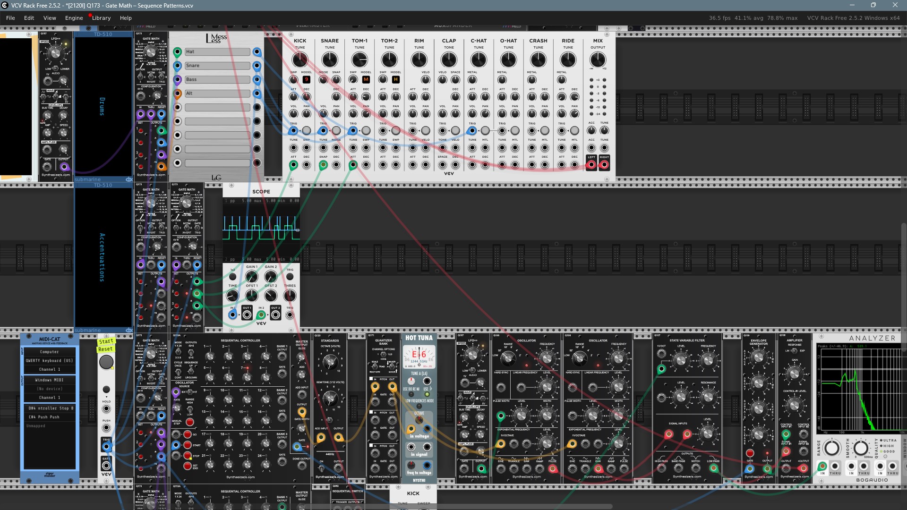Screen dimensions: 907x510
Task: Open MIDI-CAT output Channel 1 dropdown
Action: [x=50, y=398]
